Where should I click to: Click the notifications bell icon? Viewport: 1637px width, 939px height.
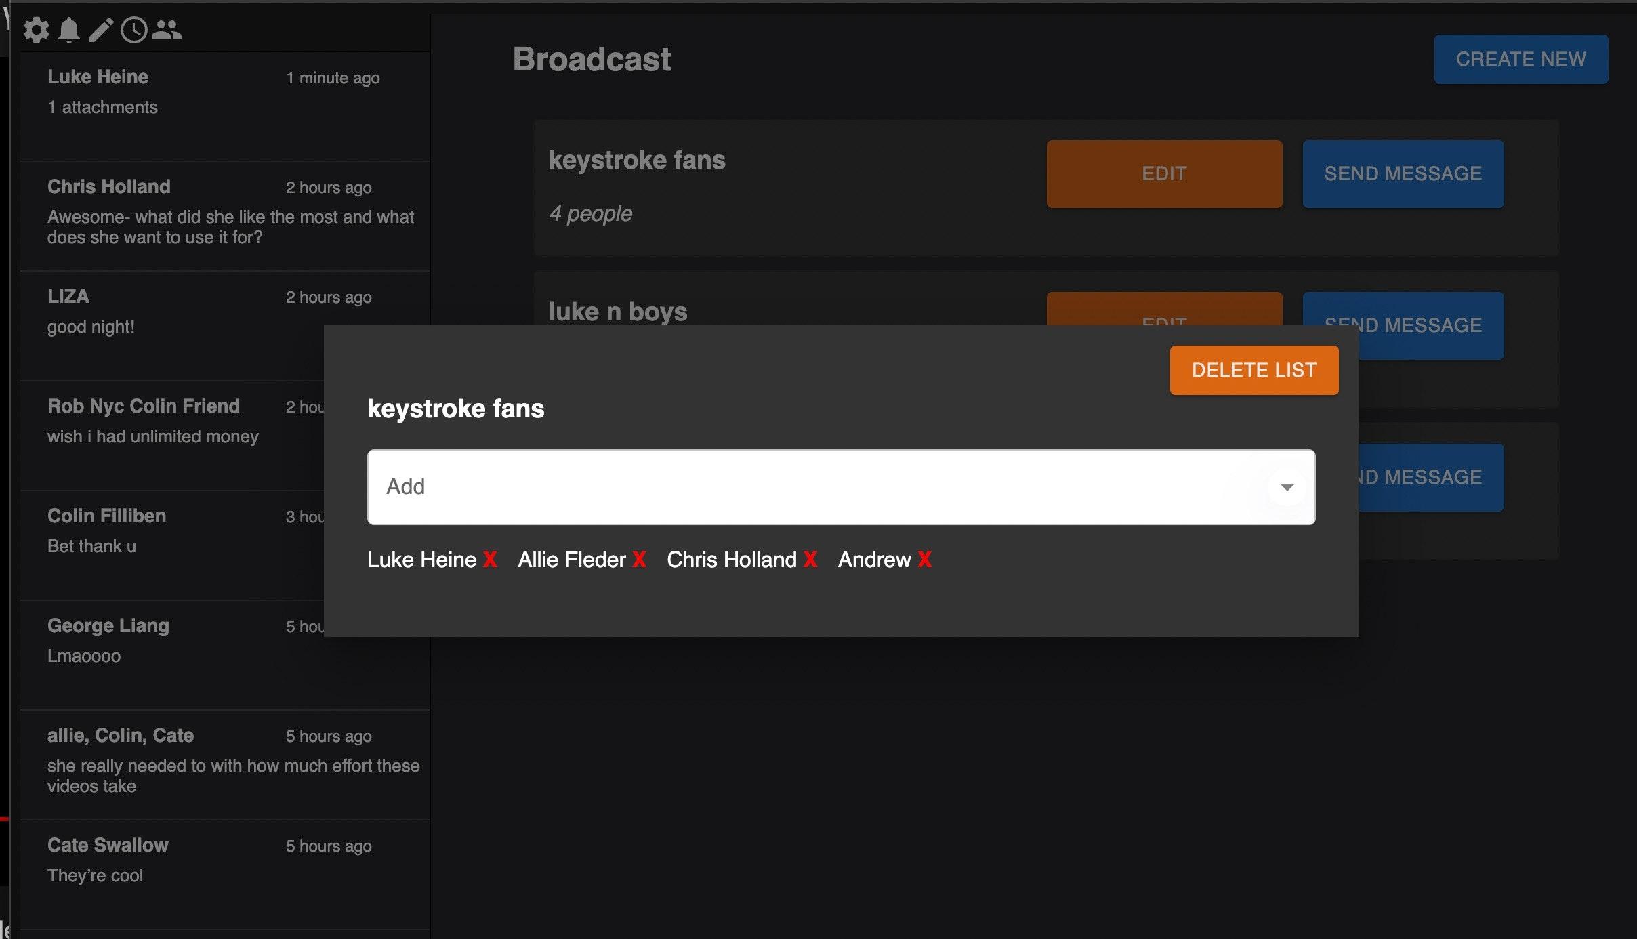click(69, 30)
